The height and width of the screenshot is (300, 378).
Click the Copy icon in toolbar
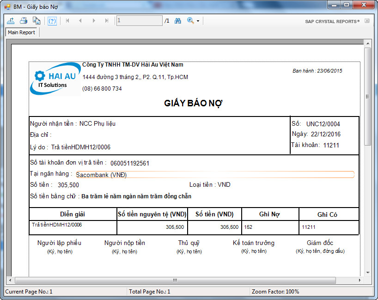37,21
